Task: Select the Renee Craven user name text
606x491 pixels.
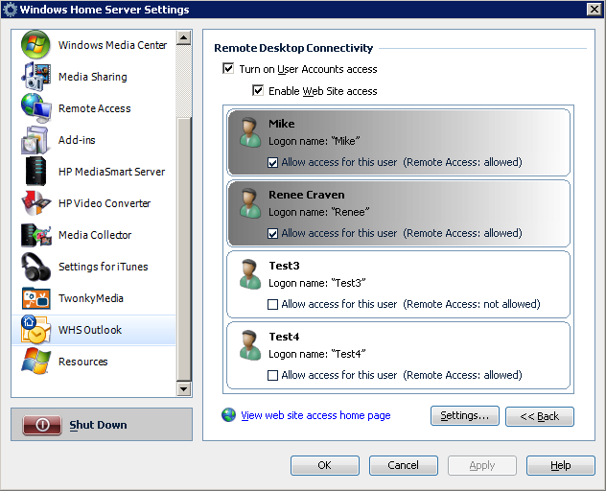Action: click(x=307, y=195)
